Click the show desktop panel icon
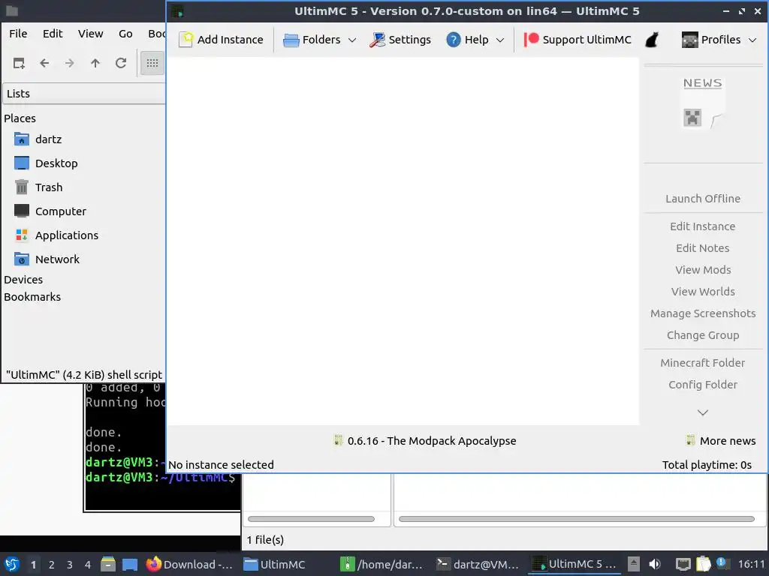769x576 pixels. click(130, 564)
